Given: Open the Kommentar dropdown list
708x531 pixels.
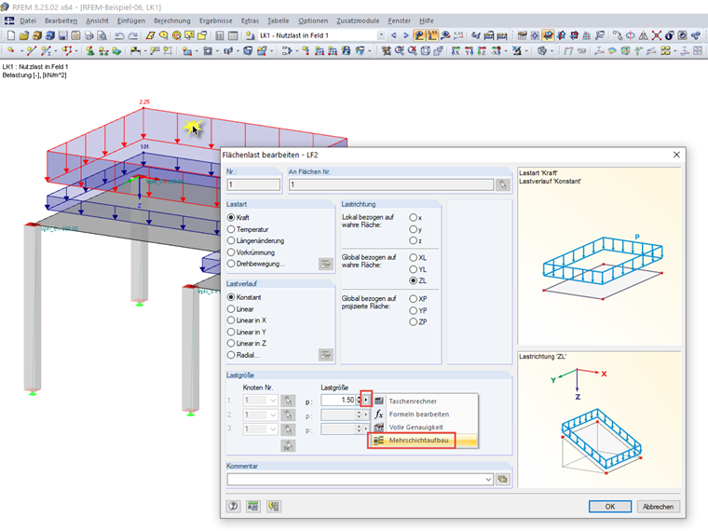Looking at the screenshot, I should tap(488, 480).
